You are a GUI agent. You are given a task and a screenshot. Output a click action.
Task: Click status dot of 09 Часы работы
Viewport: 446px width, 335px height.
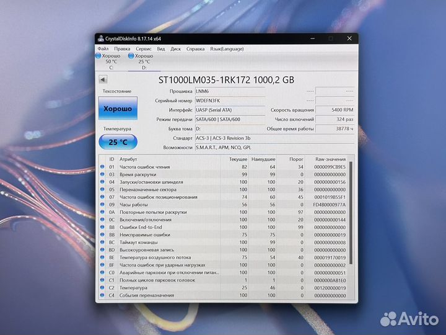102,205
